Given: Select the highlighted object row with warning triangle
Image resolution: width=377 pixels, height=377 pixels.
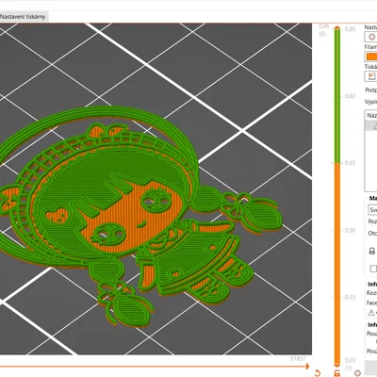Looking at the screenshot, I should [371, 125].
